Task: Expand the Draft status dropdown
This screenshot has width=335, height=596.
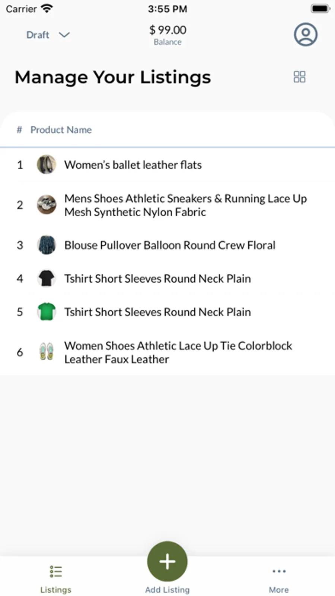Action: coord(38,35)
